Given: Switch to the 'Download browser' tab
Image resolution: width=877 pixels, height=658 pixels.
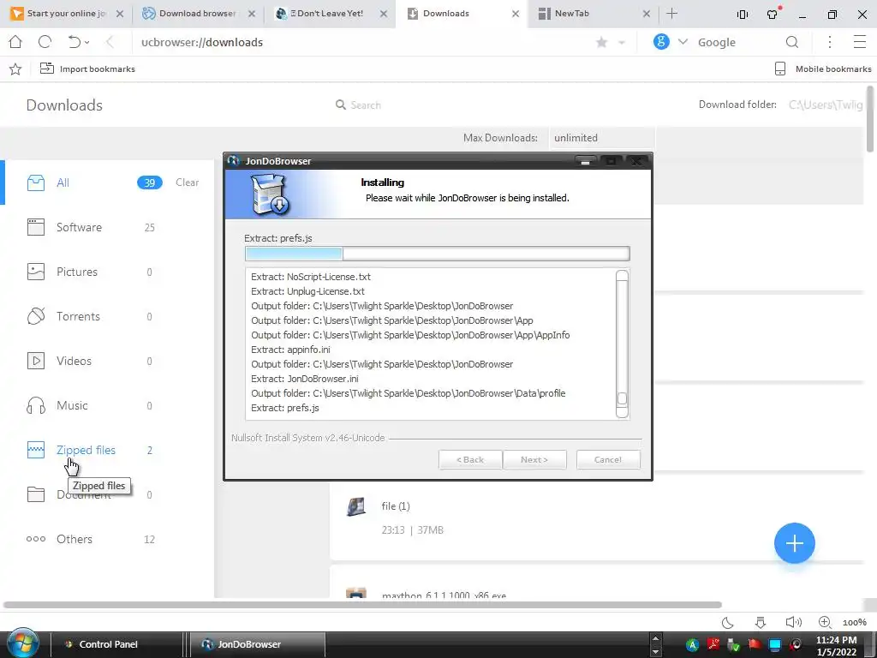Looking at the screenshot, I should 198,14.
